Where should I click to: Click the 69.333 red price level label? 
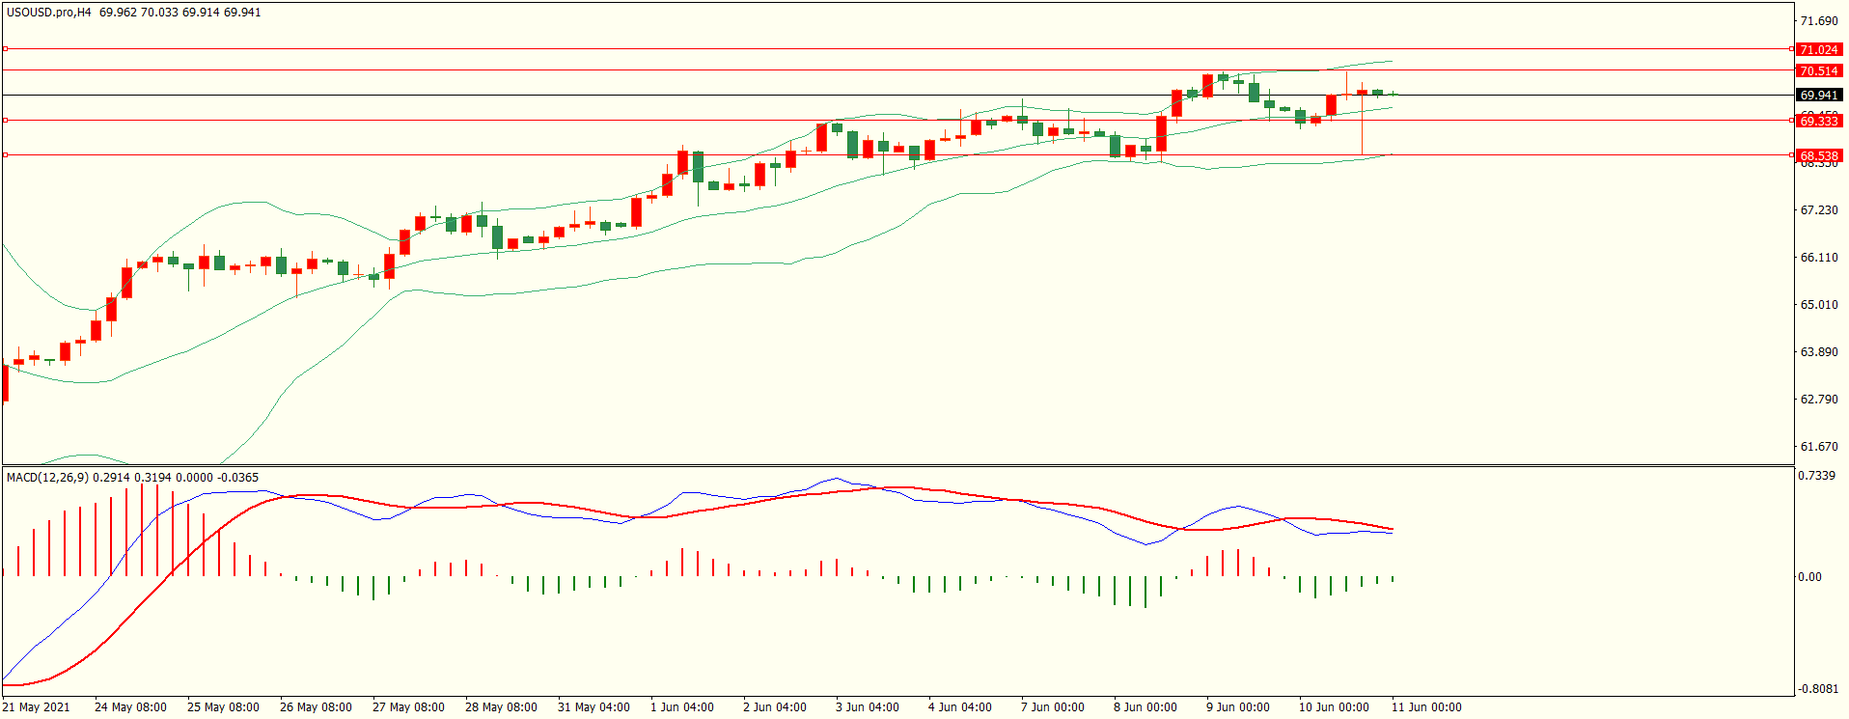[x=1819, y=121]
